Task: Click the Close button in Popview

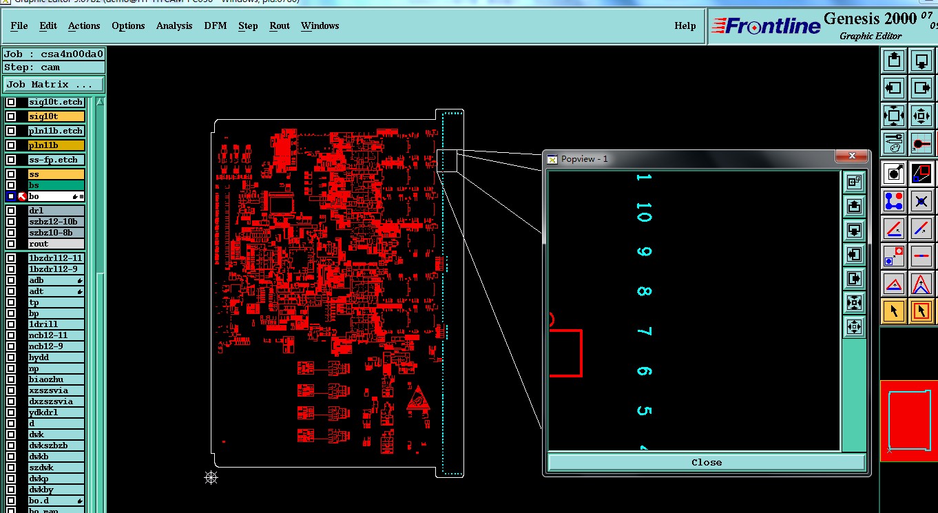Action: 707,462
